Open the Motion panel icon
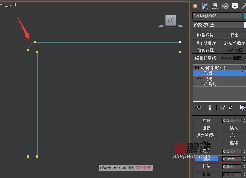 point(225,6)
